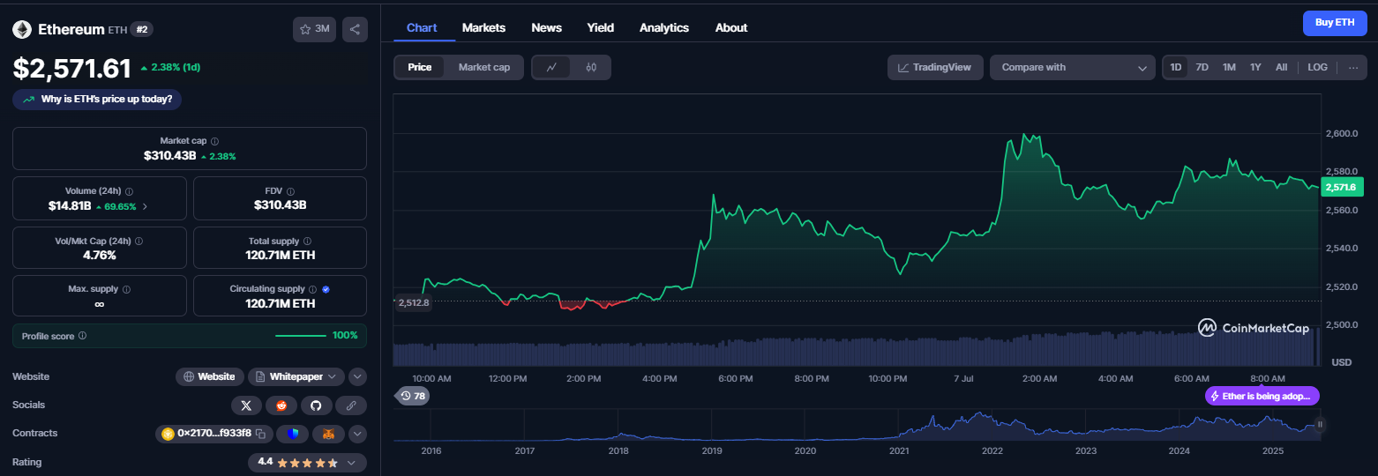Screen dimensions: 1378x476
Task: Open the Max. supply info icon
Action: pyautogui.click(x=126, y=289)
